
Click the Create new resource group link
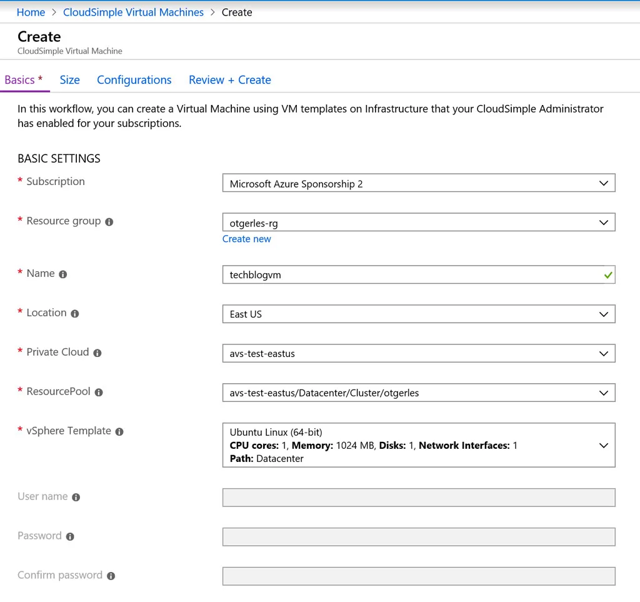(x=246, y=239)
